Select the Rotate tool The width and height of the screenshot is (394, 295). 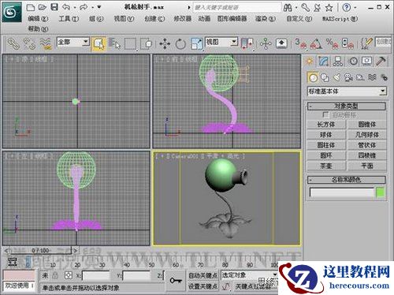180,43
